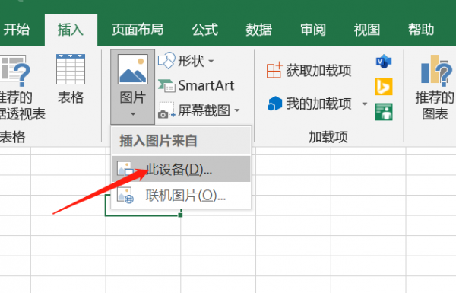Expand the 屏幕截图 dropdown arrow
This screenshot has height=293, width=456.
pos(237,110)
